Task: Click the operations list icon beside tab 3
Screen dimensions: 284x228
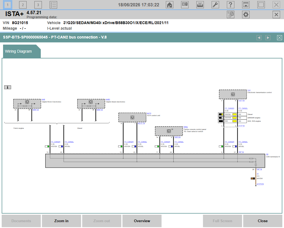Action: click(x=54, y=5)
